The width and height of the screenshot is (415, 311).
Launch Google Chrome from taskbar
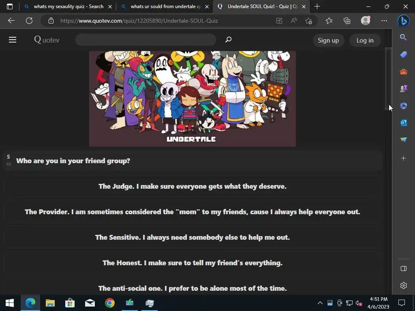pyautogui.click(x=109, y=303)
